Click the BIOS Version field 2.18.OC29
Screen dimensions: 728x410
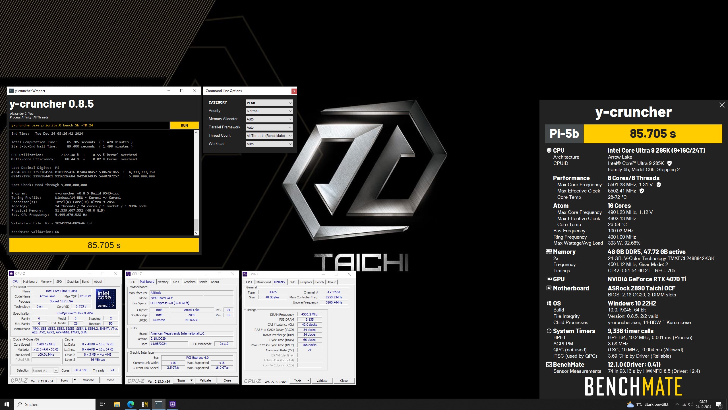(x=192, y=339)
